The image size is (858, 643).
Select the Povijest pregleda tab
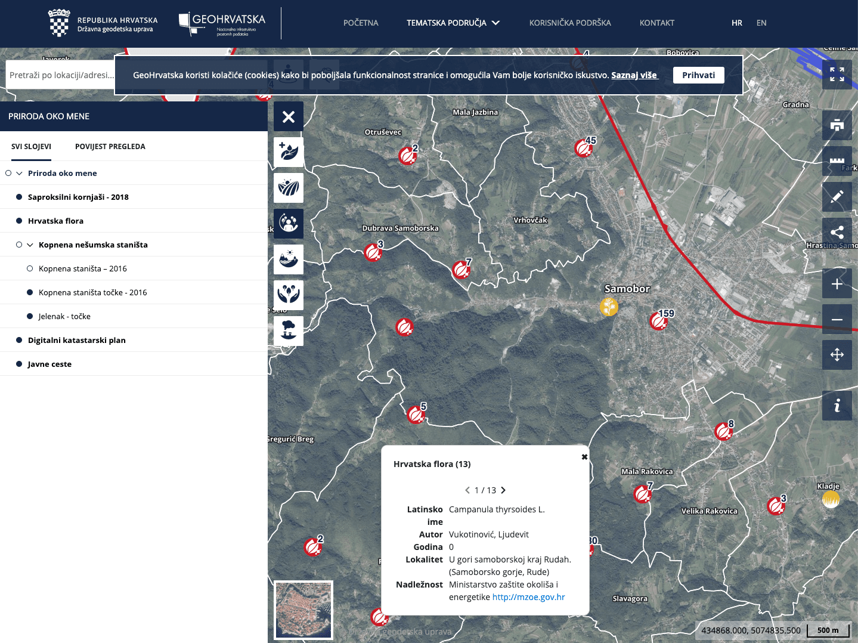coord(110,146)
